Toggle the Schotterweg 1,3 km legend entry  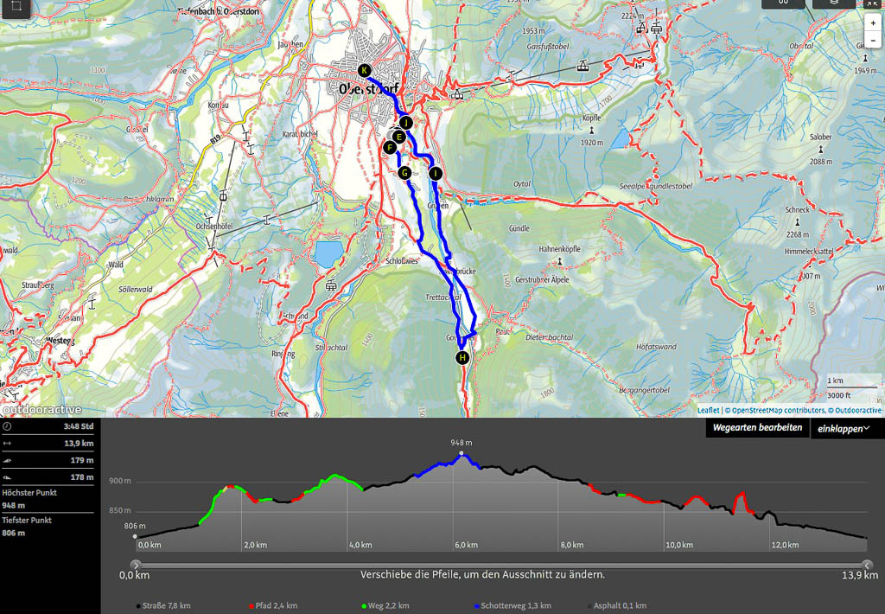513,606
